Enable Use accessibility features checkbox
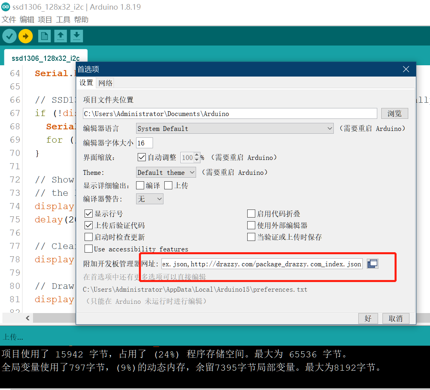Viewport: 430px width, 390px height. click(89, 249)
